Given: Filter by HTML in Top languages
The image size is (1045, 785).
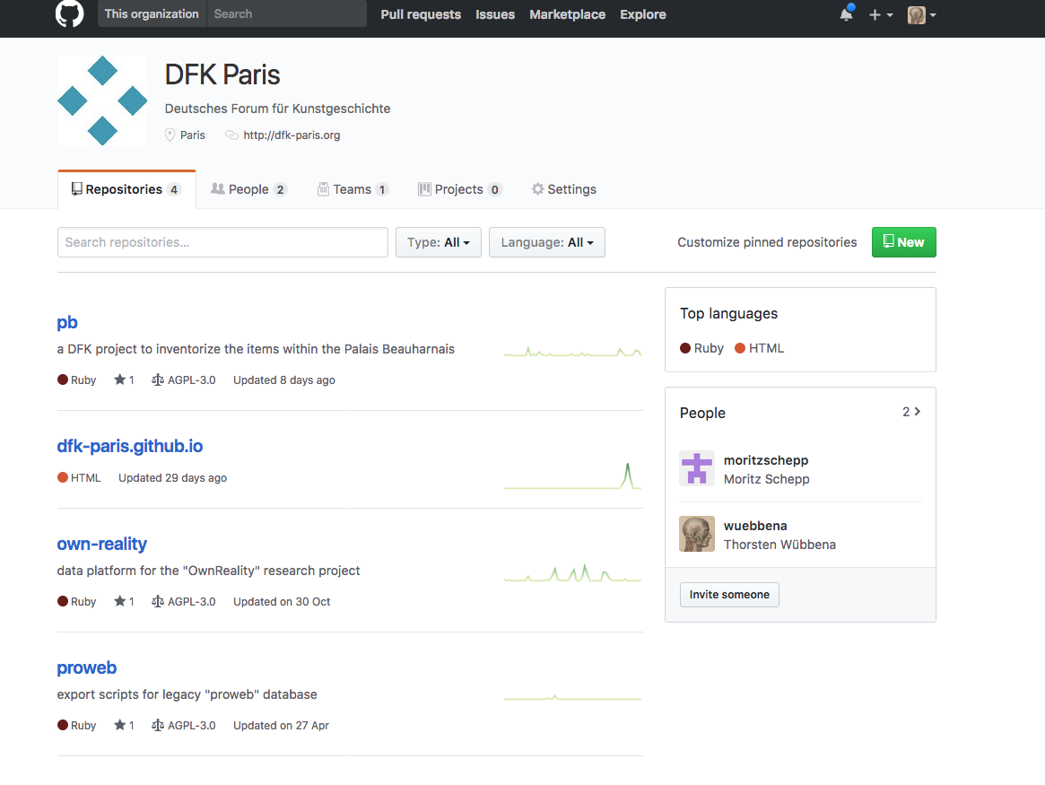Looking at the screenshot, I should [x=759, y=348].
